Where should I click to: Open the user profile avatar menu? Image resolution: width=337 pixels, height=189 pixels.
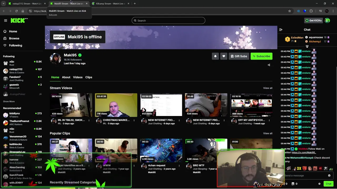coord(327,20)
